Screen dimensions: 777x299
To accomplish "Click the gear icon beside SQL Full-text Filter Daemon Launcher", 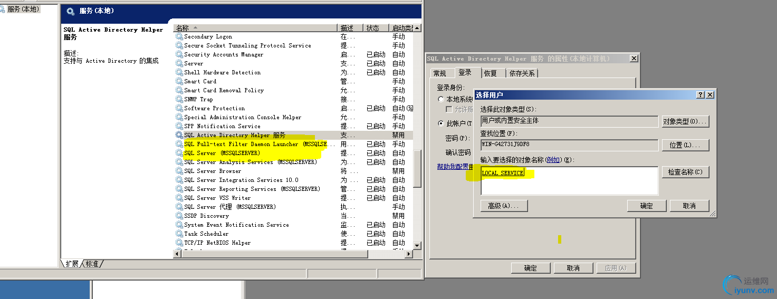I will (179, 144).
